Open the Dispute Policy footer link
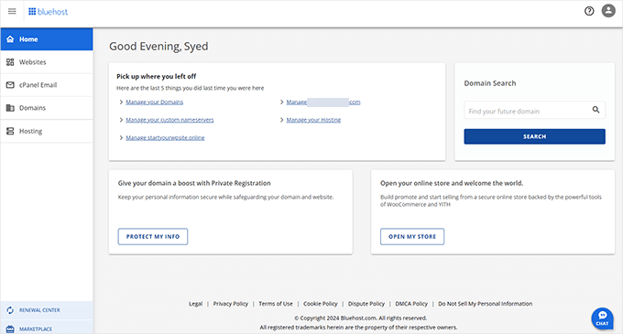This screenshot has height=334, width=623. coord(366,304)
